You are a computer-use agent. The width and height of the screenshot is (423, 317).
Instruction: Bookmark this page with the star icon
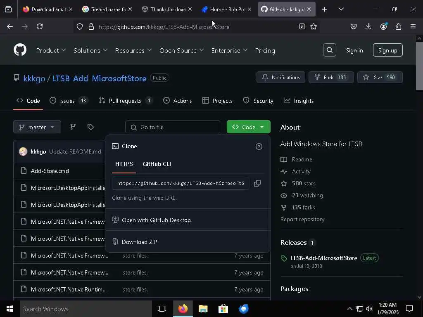(x=313, y=26)
